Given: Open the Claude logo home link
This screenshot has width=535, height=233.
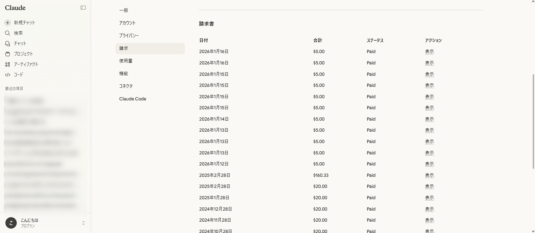Looking at the screenshot, I should pos(15,8).
